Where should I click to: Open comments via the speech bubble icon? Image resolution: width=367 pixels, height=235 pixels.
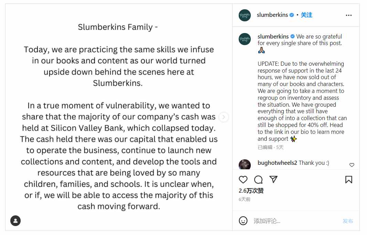[x=258, y=180]
